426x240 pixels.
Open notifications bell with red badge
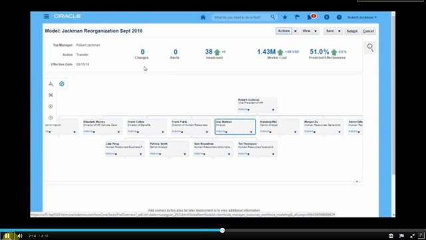click(311, 17)
